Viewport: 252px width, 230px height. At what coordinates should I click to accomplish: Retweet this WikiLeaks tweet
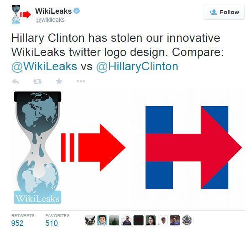click(37, 82)
